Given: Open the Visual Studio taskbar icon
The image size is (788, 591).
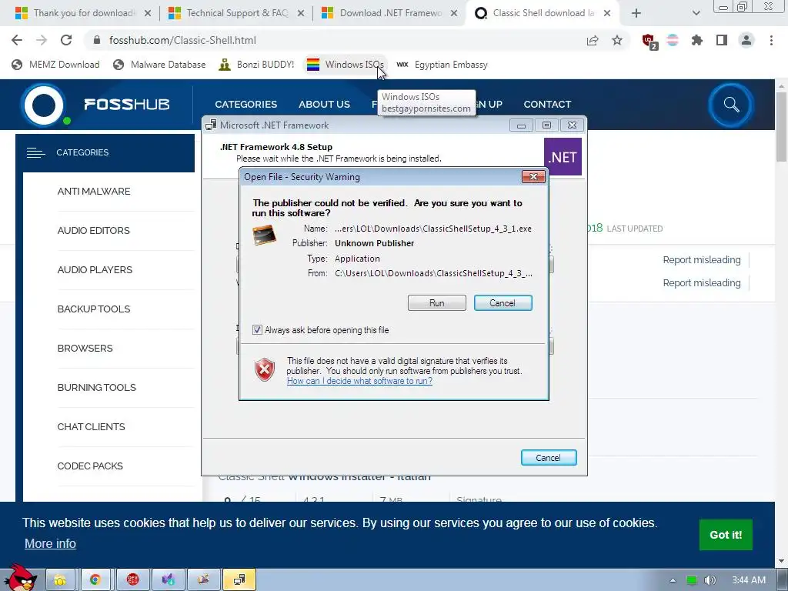Looking at the screenshot, I should pos(169,580).
